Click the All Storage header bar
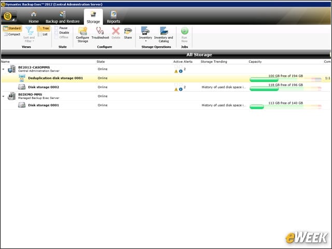The image size is (332, 249). pyautogui.click(x=166, y=54)
